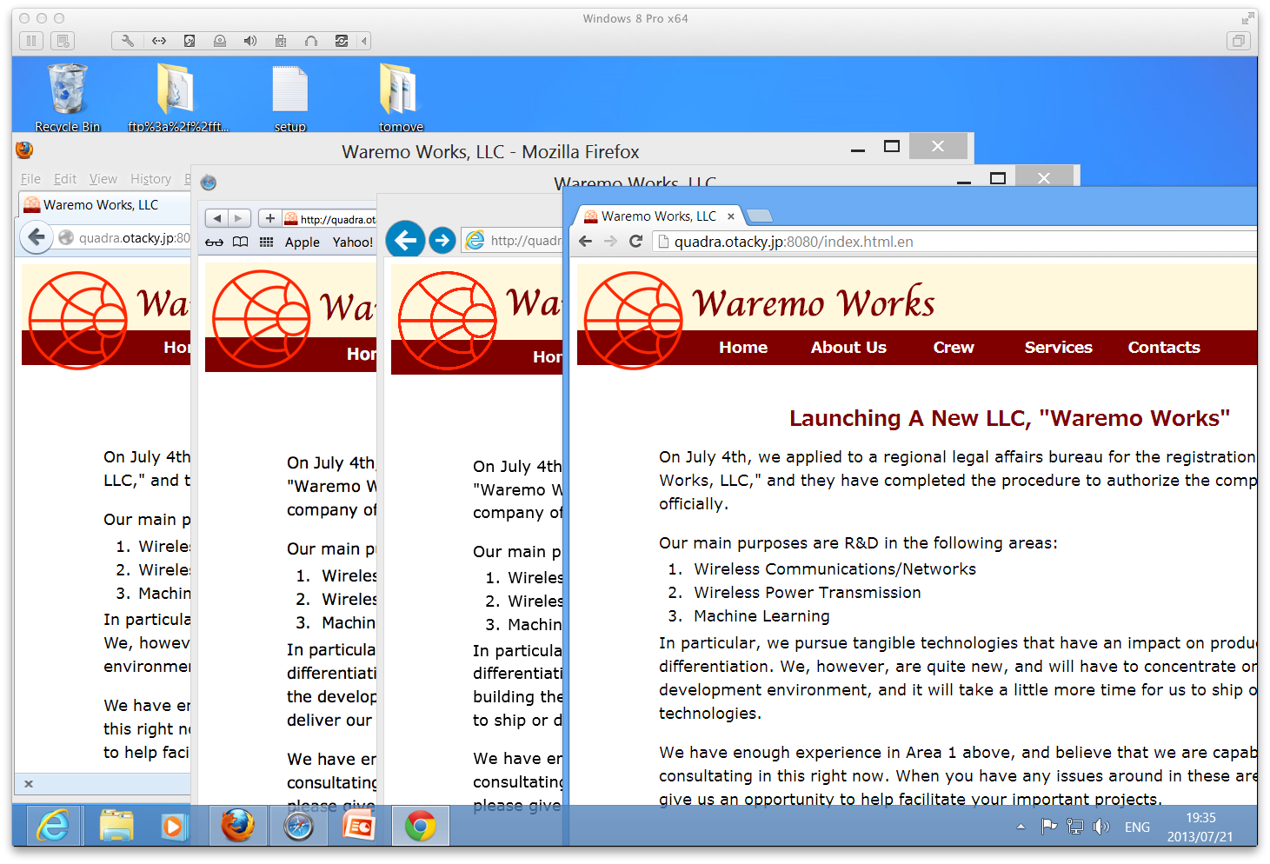Open Action Center flag icon
Viewport: 1270px width, 864px height.
(1049, 827)
